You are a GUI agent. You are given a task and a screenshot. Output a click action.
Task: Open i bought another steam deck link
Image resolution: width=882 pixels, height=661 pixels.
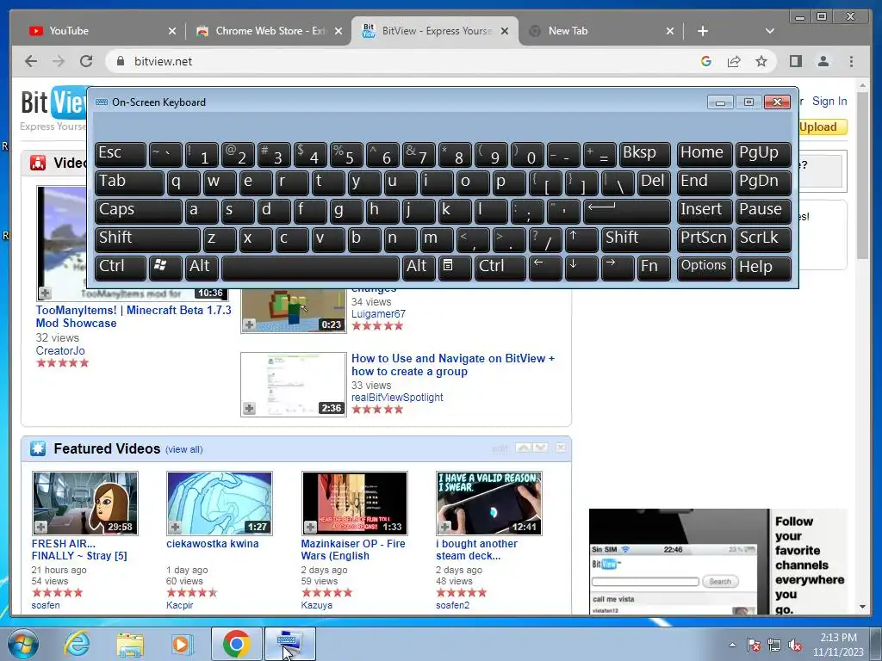[x=476, y=550]
